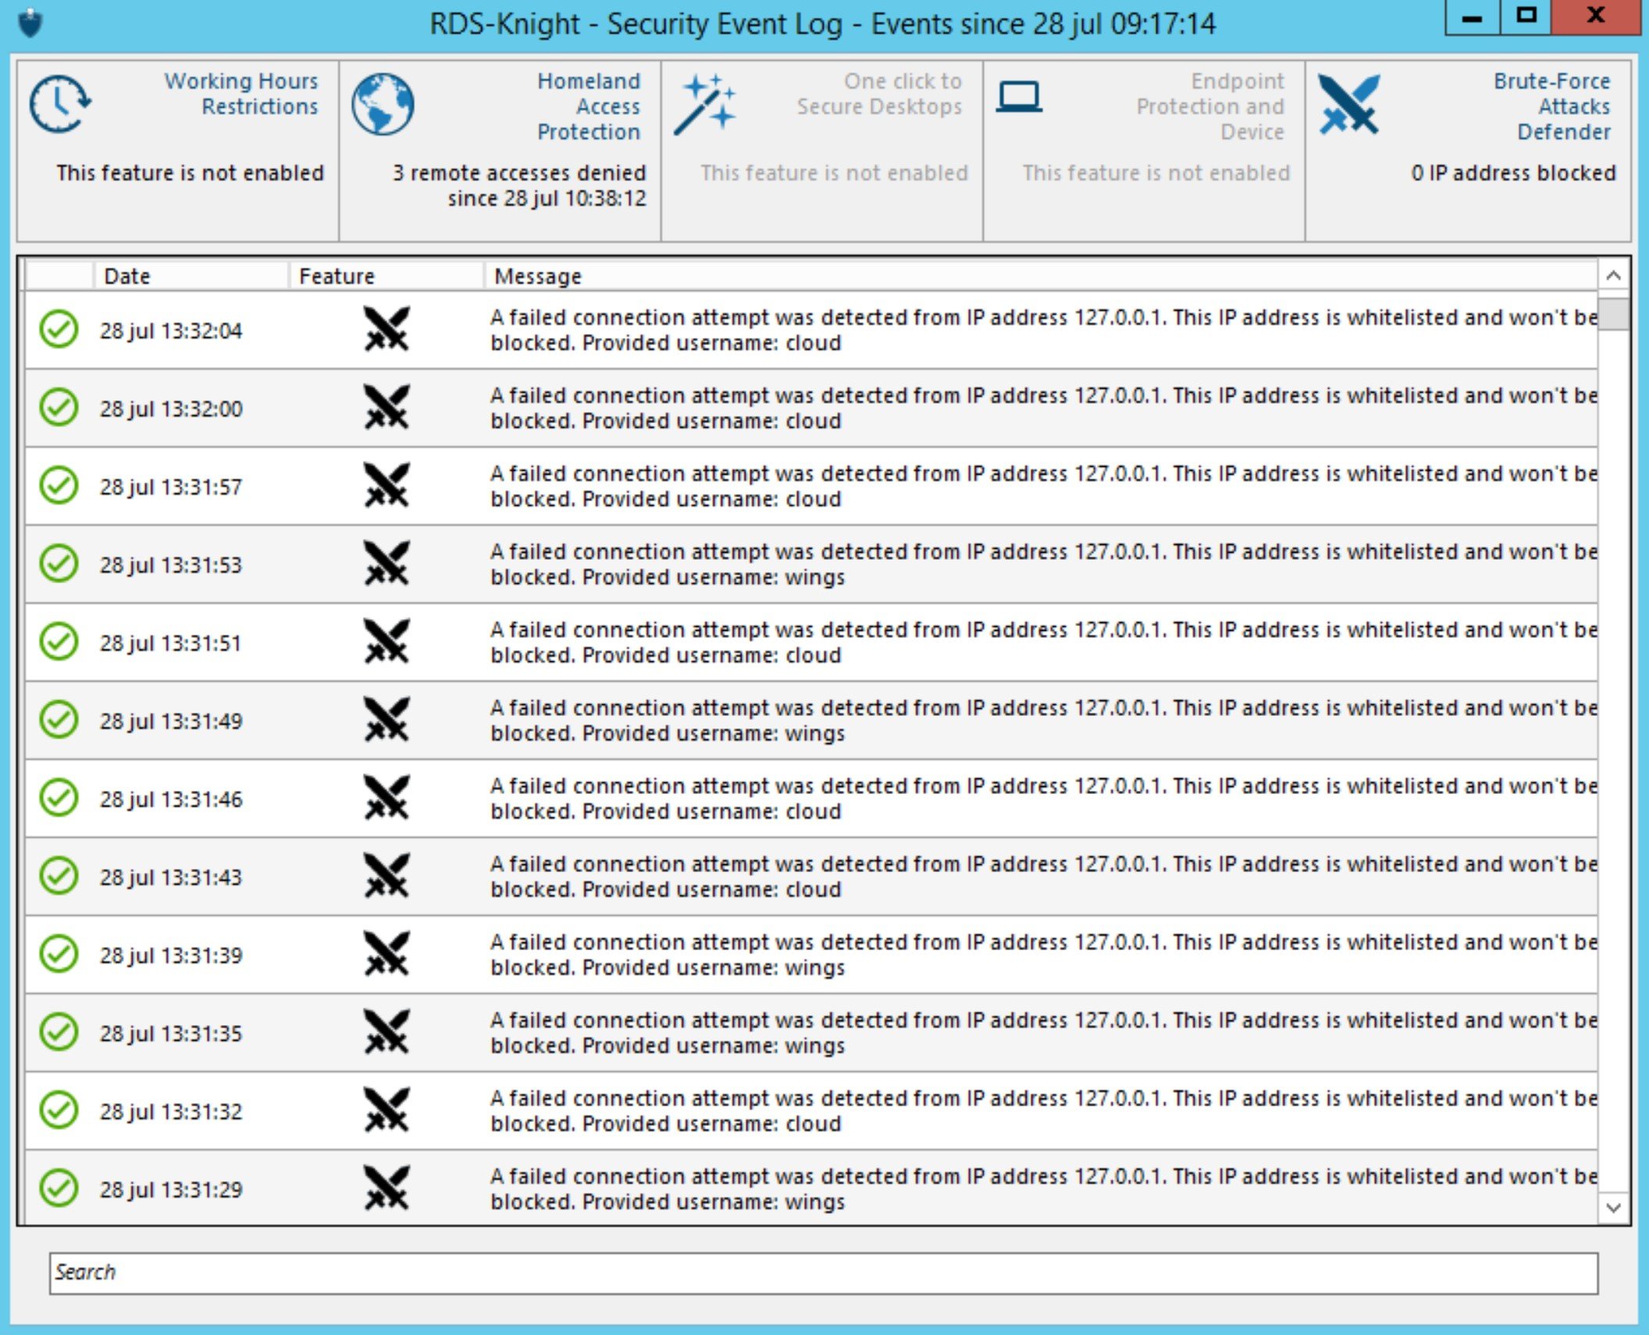Click green checkmark of the 13:32:04 event
The width and height of the screenshot is (1649, 1335).
click(59, 329)
